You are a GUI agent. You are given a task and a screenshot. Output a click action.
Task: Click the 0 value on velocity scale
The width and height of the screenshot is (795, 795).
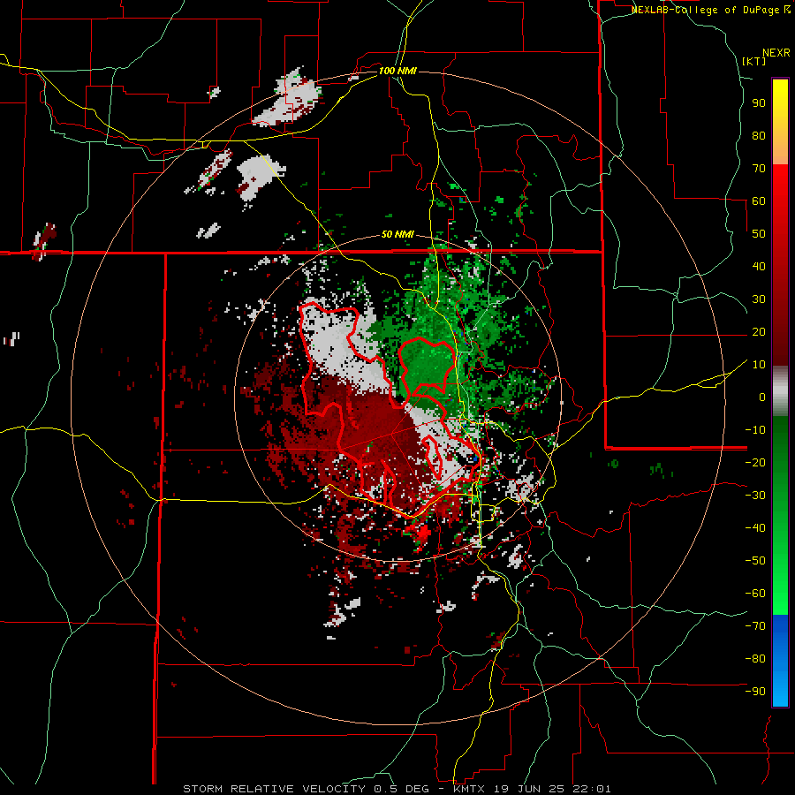tap(762, 397)
